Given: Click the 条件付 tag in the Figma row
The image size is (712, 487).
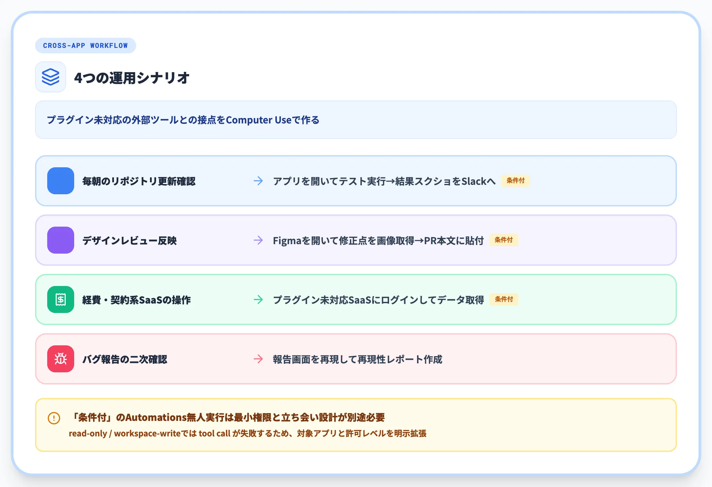Looking at the screenshot, I should (x=504, y=240).
